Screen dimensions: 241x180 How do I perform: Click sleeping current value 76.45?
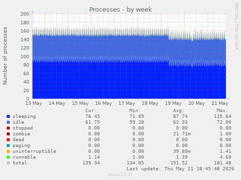point(93,116)
